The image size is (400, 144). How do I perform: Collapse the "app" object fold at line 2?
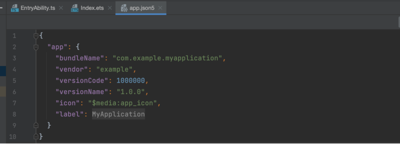pos(36,47)
